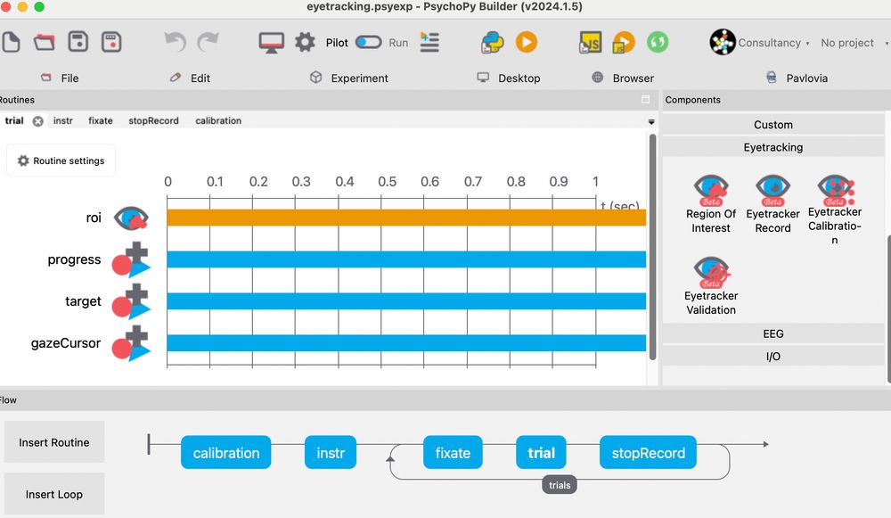Select stopRecord routine in the flow

(x=648, y=453)
